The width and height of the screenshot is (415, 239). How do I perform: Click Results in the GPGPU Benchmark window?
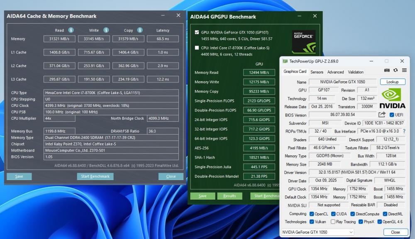pos(229,196)
